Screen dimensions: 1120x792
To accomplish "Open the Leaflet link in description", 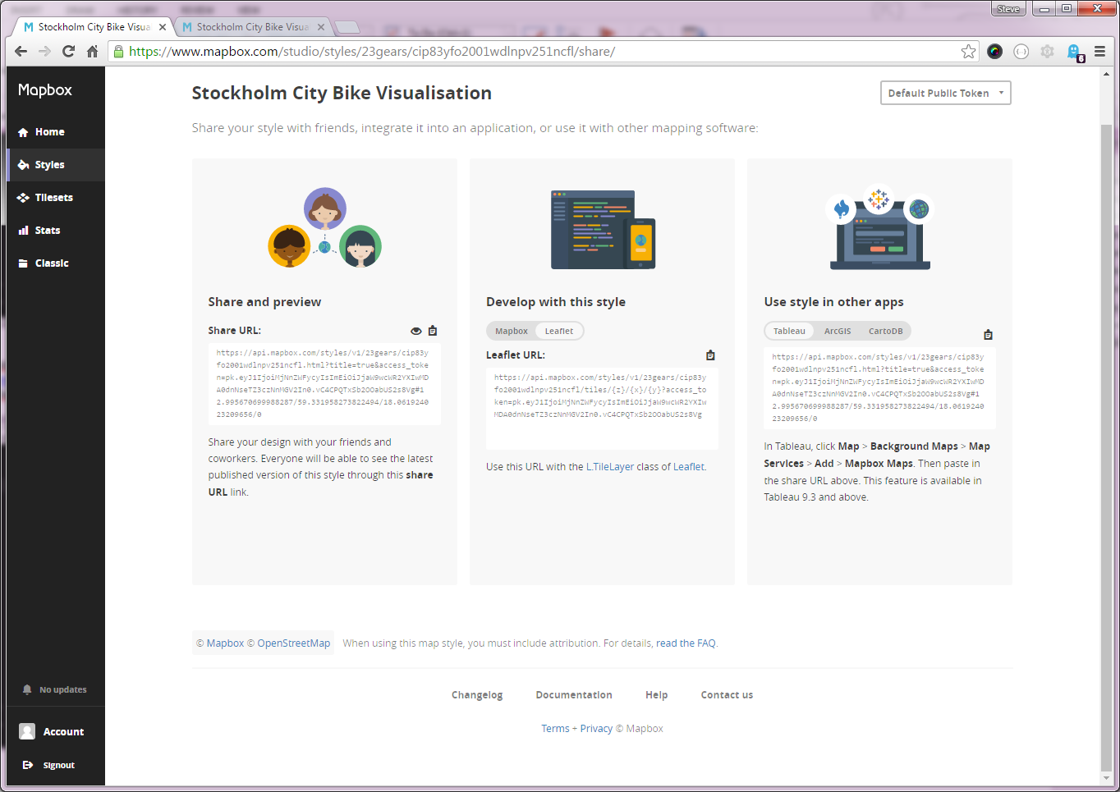I will point(689,467).
